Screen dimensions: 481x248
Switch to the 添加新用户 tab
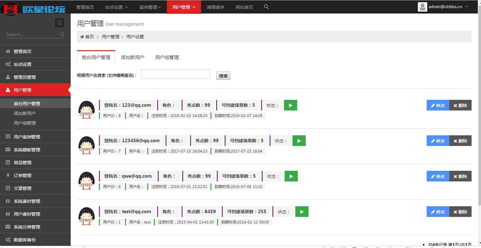tap(133, 57)
